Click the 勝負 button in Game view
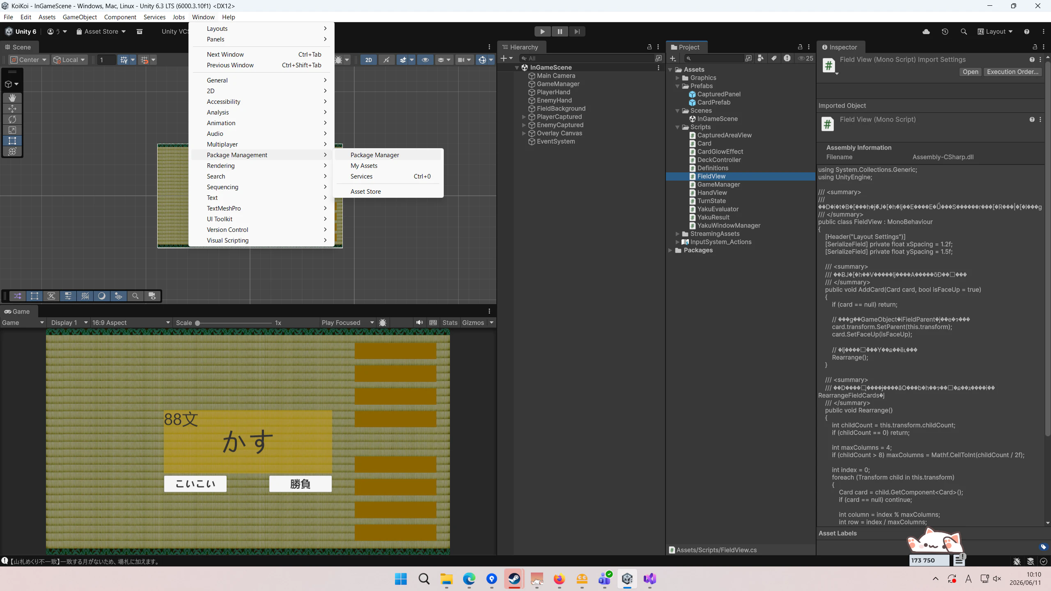Image resolution: width=1051 pixels, height=591 pixels. pos(300,484)
